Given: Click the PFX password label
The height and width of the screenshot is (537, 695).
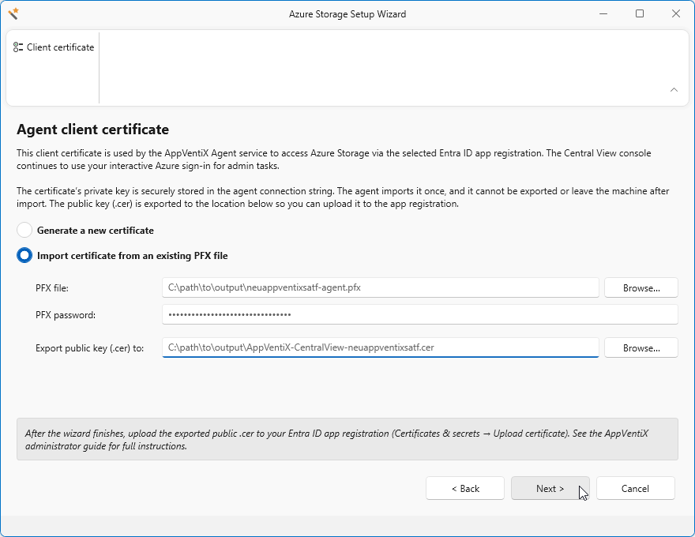Looking at the screenshot, I should 66,315.
